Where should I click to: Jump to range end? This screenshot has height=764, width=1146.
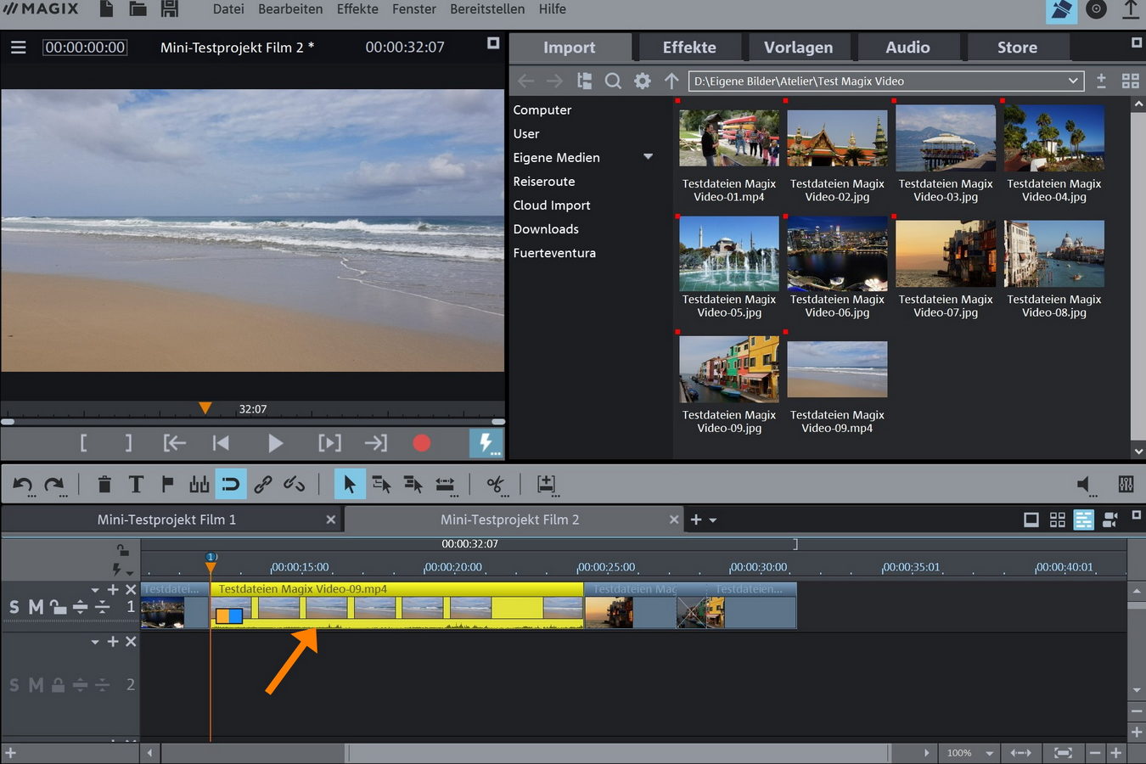coord(375,442)
